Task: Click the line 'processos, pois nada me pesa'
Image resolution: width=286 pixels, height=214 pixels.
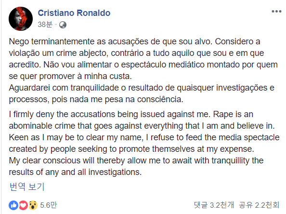Action: pyautogui.click(x=96, y=100)
